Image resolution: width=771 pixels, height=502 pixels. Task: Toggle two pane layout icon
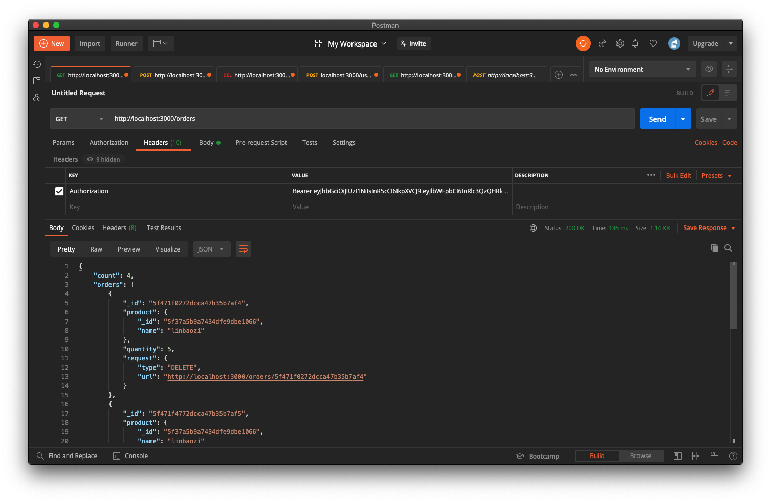coord(696,456)
